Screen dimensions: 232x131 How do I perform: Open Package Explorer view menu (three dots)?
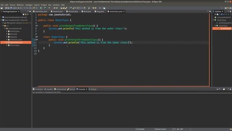click(x=30, y=15)
